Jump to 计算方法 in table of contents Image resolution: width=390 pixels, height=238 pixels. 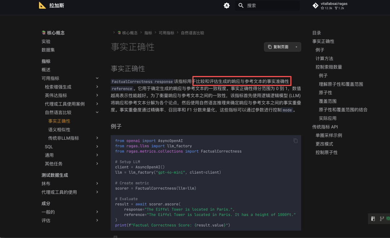tap(324, 59)
